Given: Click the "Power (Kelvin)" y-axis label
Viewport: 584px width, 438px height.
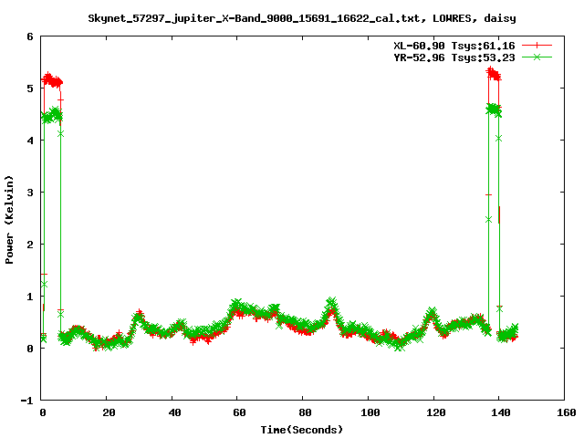Looking at the screenshot, I should [9, 220].
